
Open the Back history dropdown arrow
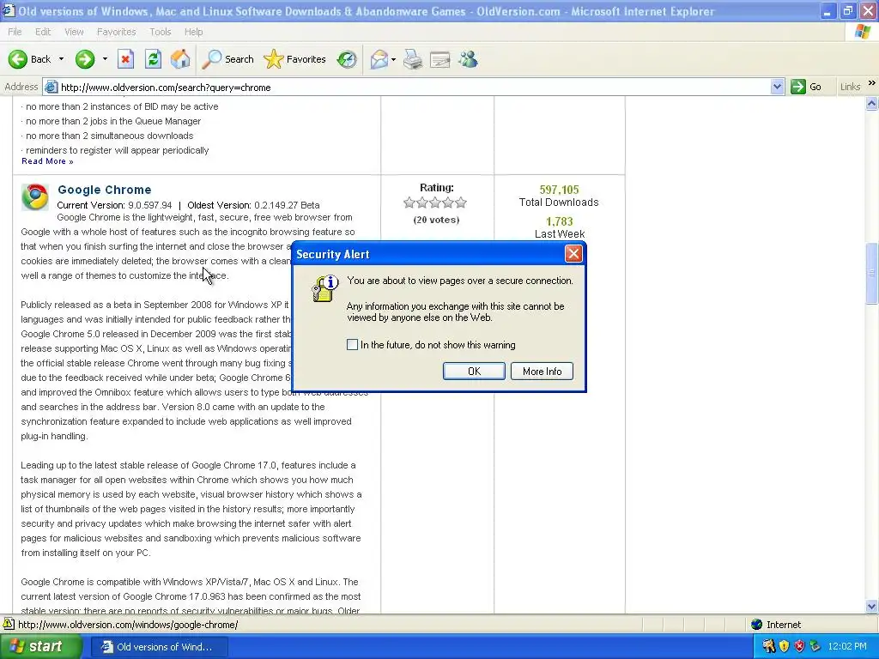coord(61,59)
